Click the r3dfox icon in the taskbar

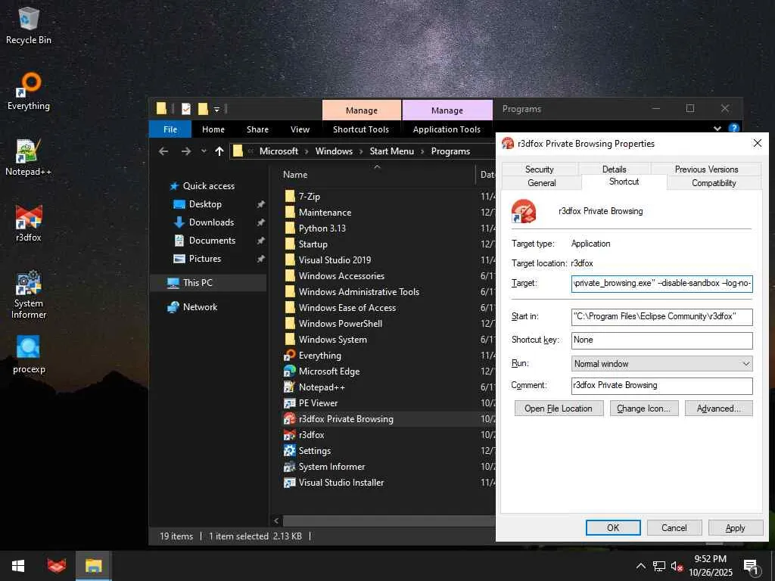point(56,566)
